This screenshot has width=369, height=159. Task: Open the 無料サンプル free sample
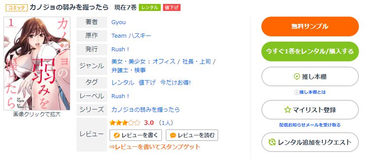click(310, 26)
